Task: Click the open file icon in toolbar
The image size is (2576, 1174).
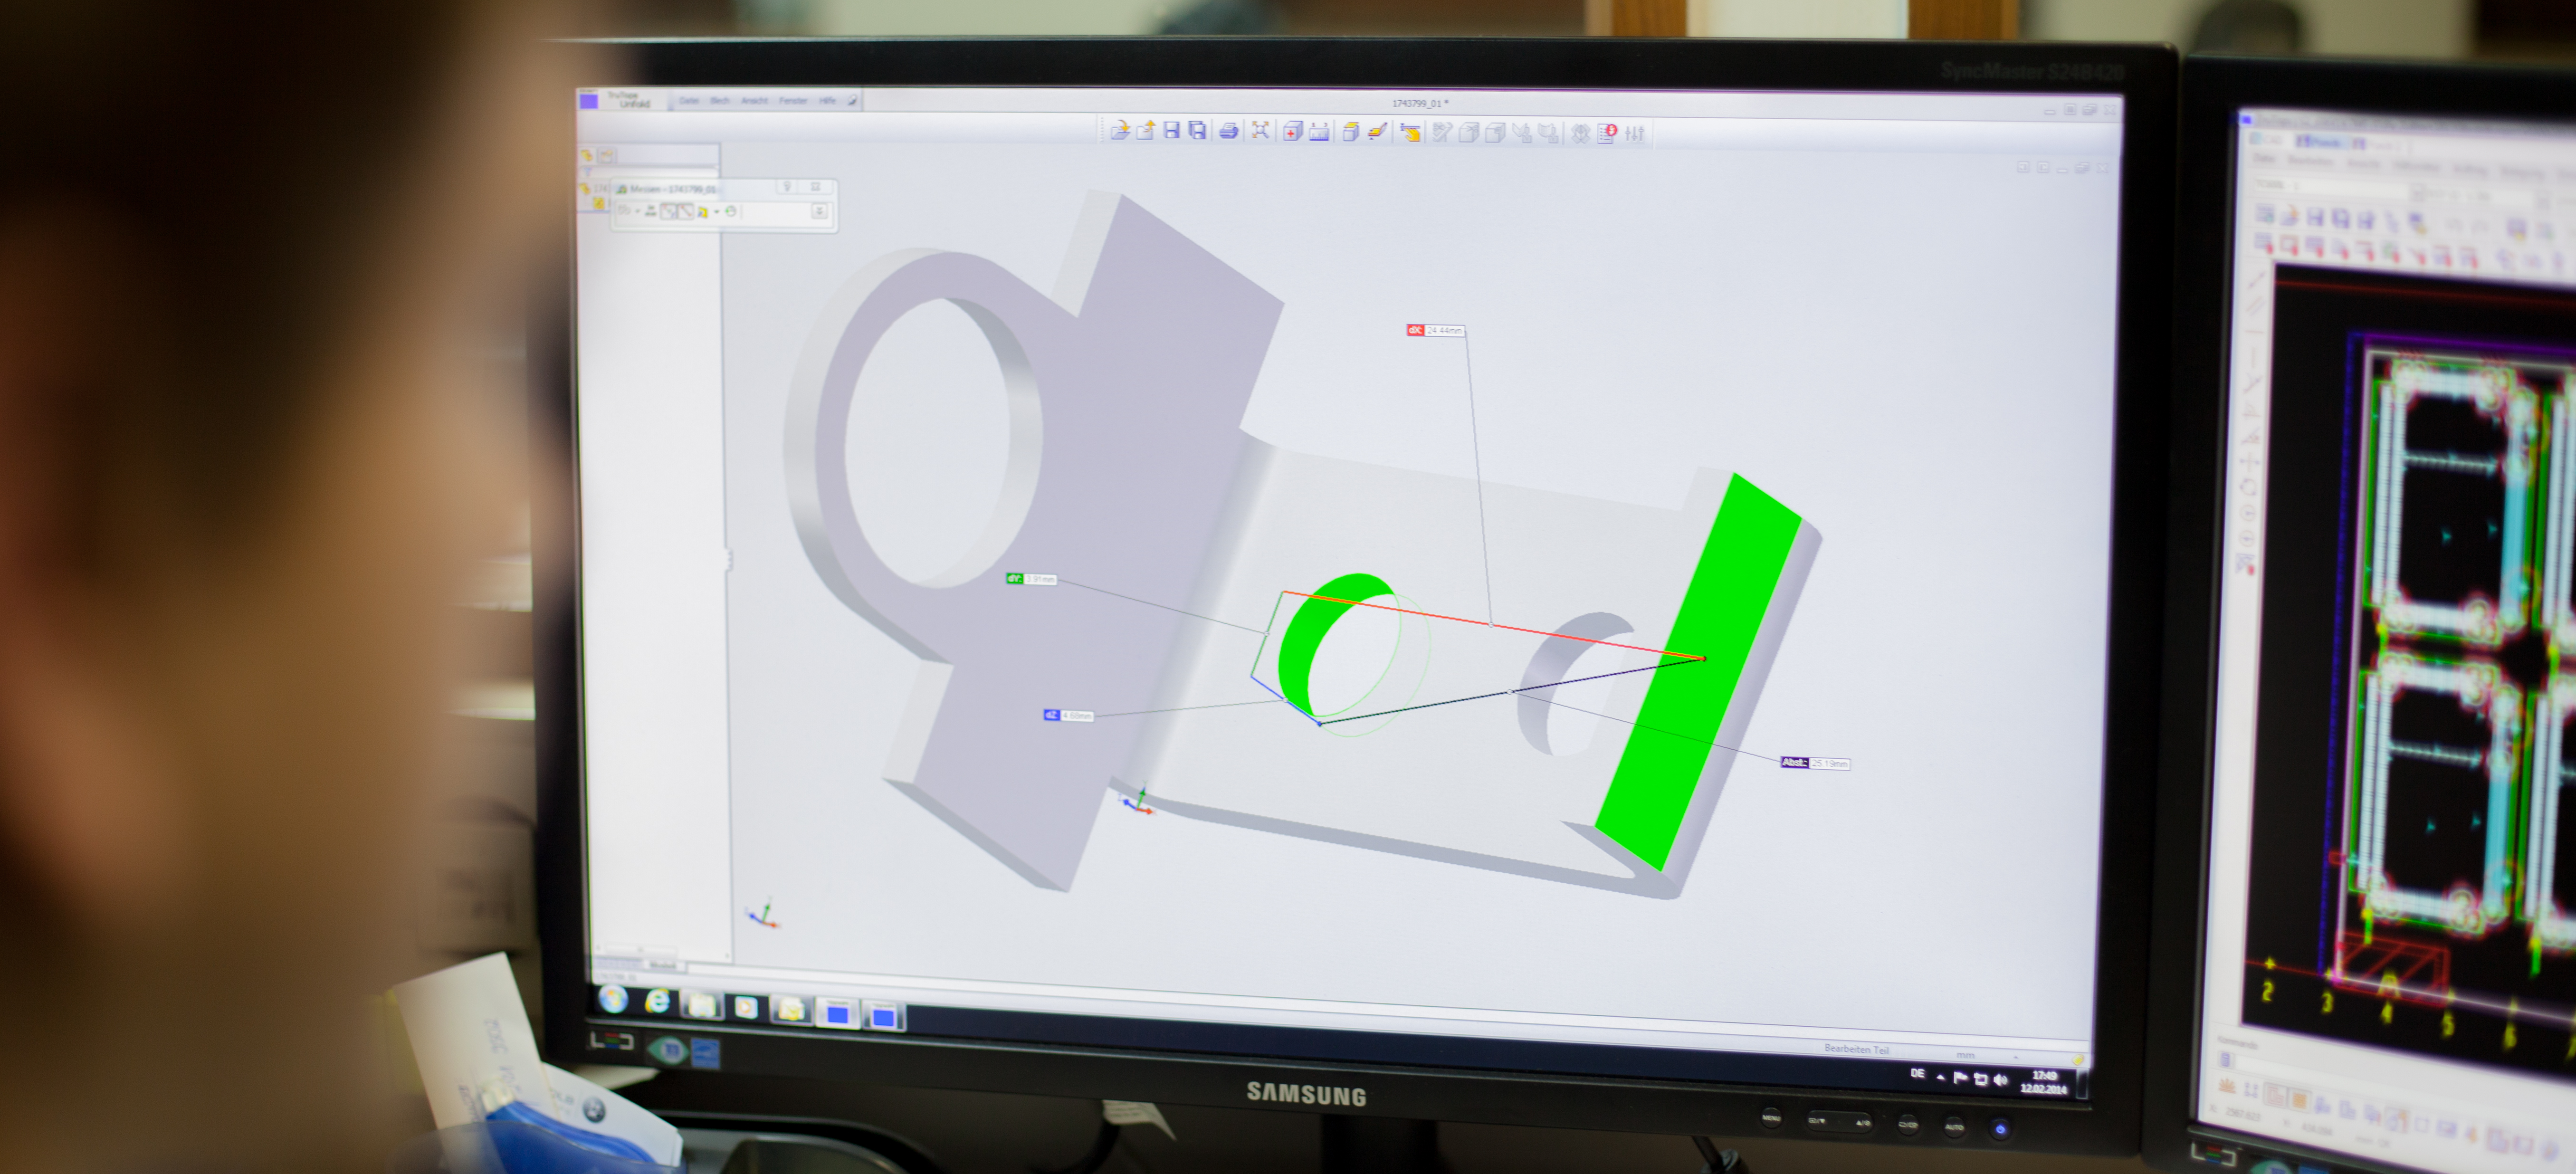Action: tap(1120, 130)
